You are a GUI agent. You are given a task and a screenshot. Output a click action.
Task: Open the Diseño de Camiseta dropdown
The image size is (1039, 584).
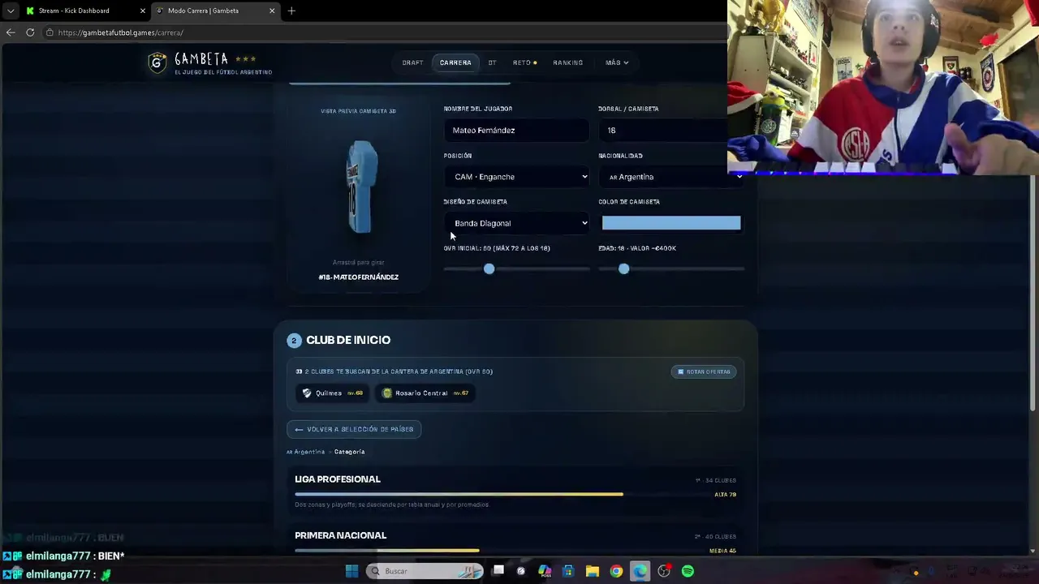point(516,223)
